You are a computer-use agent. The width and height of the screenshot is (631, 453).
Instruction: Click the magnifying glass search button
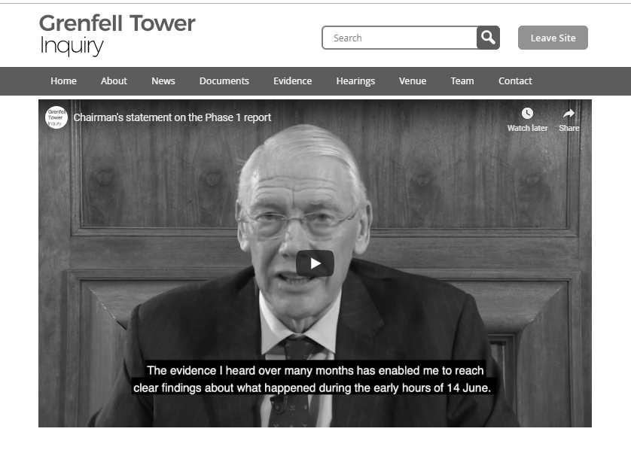tap(488, 38)
